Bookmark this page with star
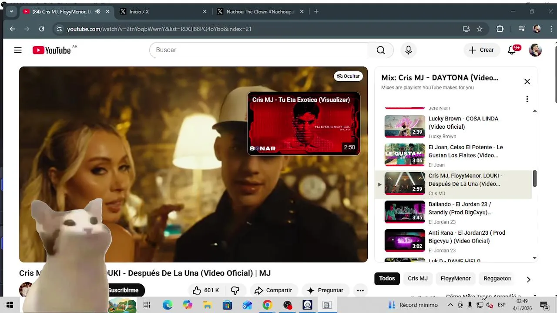 coord(480,29)
